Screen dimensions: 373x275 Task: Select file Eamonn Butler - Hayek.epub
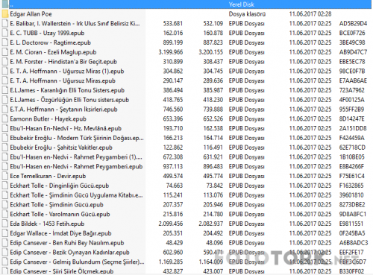(48, 118)
